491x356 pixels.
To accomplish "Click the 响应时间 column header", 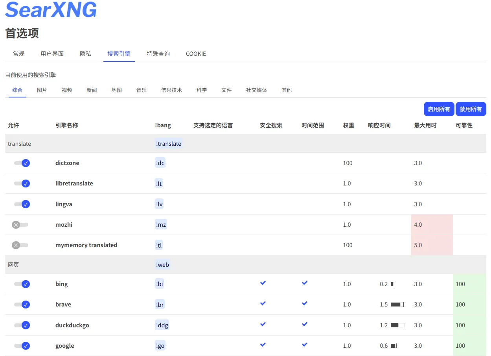I will click(x=379, y=125).
